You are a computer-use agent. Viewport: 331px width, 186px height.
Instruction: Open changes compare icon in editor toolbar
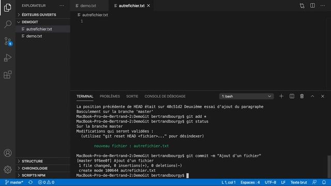point(302,6)
